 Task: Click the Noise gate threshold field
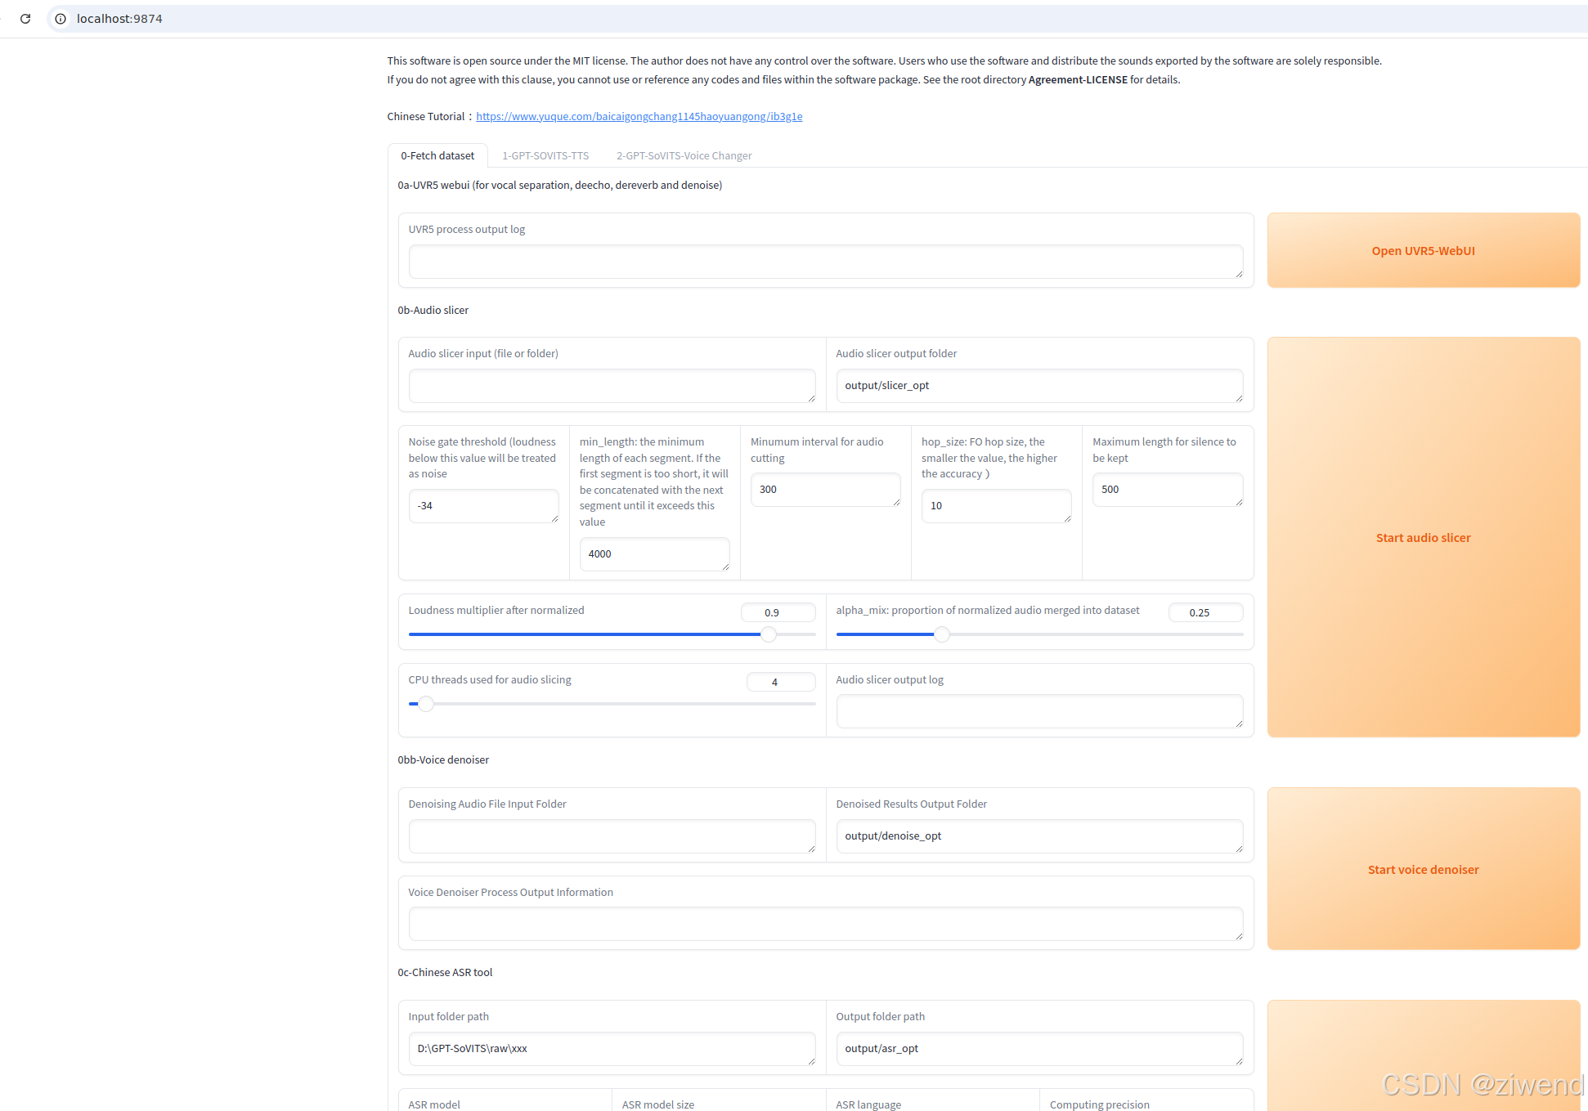point(482,506)
